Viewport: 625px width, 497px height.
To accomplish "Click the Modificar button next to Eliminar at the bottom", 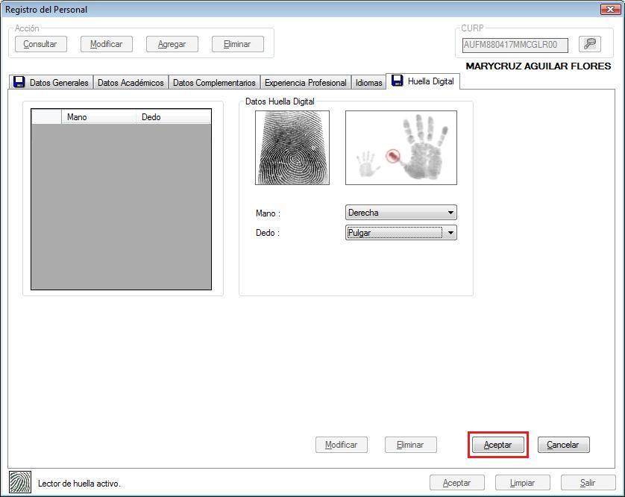I will point(341,444).
